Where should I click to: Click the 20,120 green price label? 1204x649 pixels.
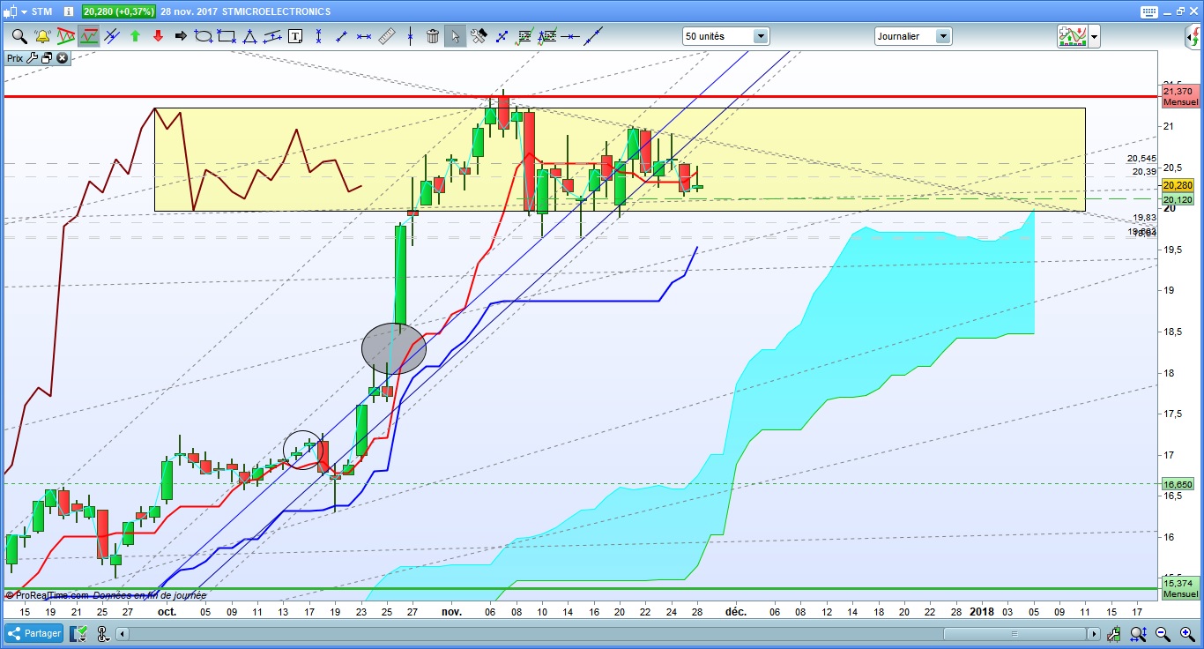coord(1178,199)
